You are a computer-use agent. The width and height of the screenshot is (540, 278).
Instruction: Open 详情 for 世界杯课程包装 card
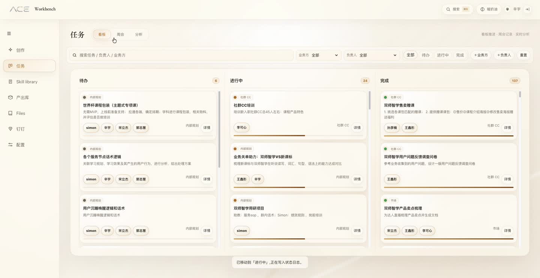pyautogui.click(x=207, y=128)
